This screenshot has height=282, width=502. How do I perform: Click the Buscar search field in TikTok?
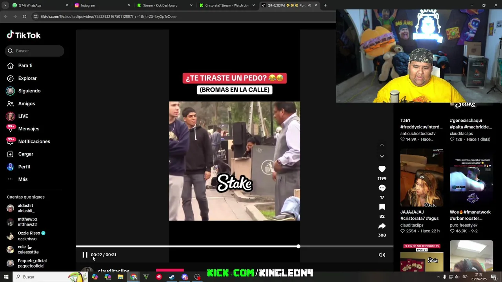[35, 51]
